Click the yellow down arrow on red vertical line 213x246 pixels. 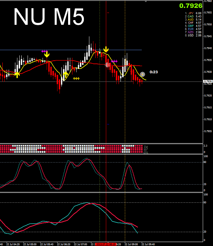(106, 50)
